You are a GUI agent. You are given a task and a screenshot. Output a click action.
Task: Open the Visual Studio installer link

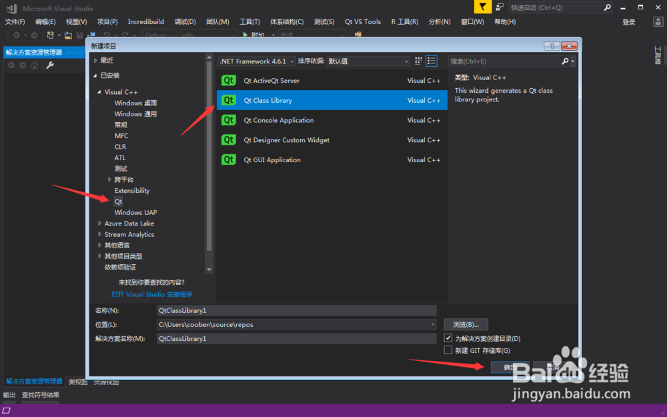click(152, 294)
